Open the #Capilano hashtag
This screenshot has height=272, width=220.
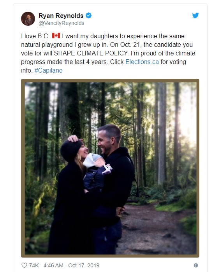point(48,70)
